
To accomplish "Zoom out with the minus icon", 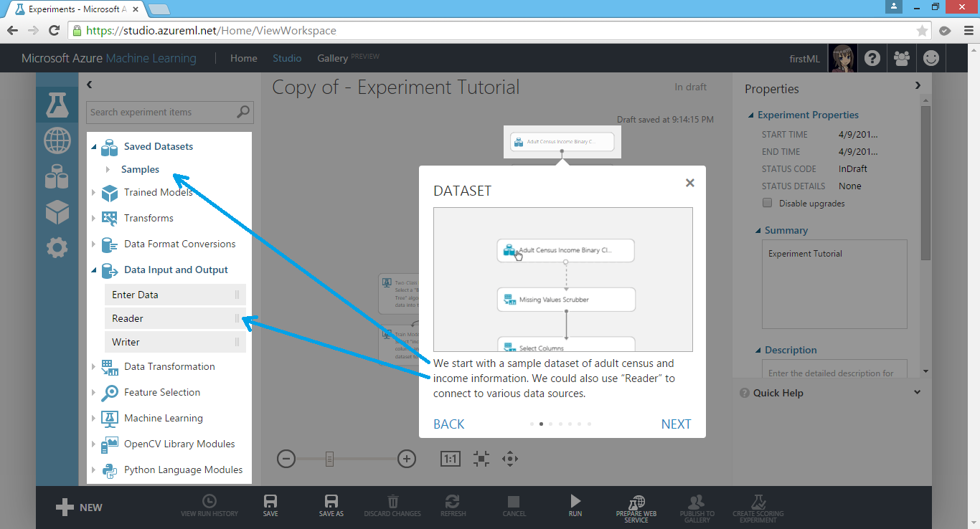I will [286, 459].
